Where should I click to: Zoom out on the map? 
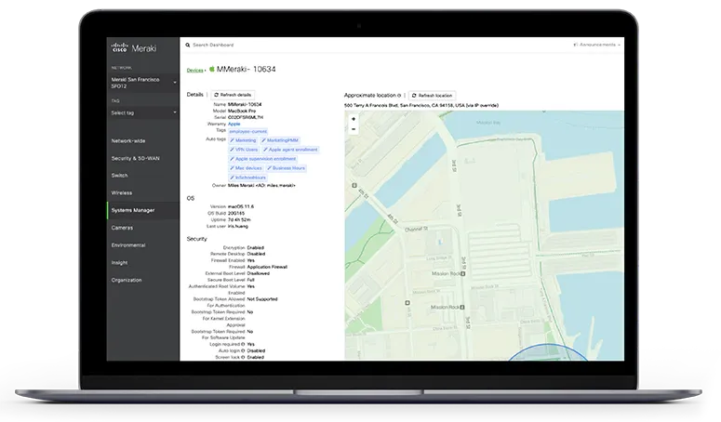(x=354, y=129)
